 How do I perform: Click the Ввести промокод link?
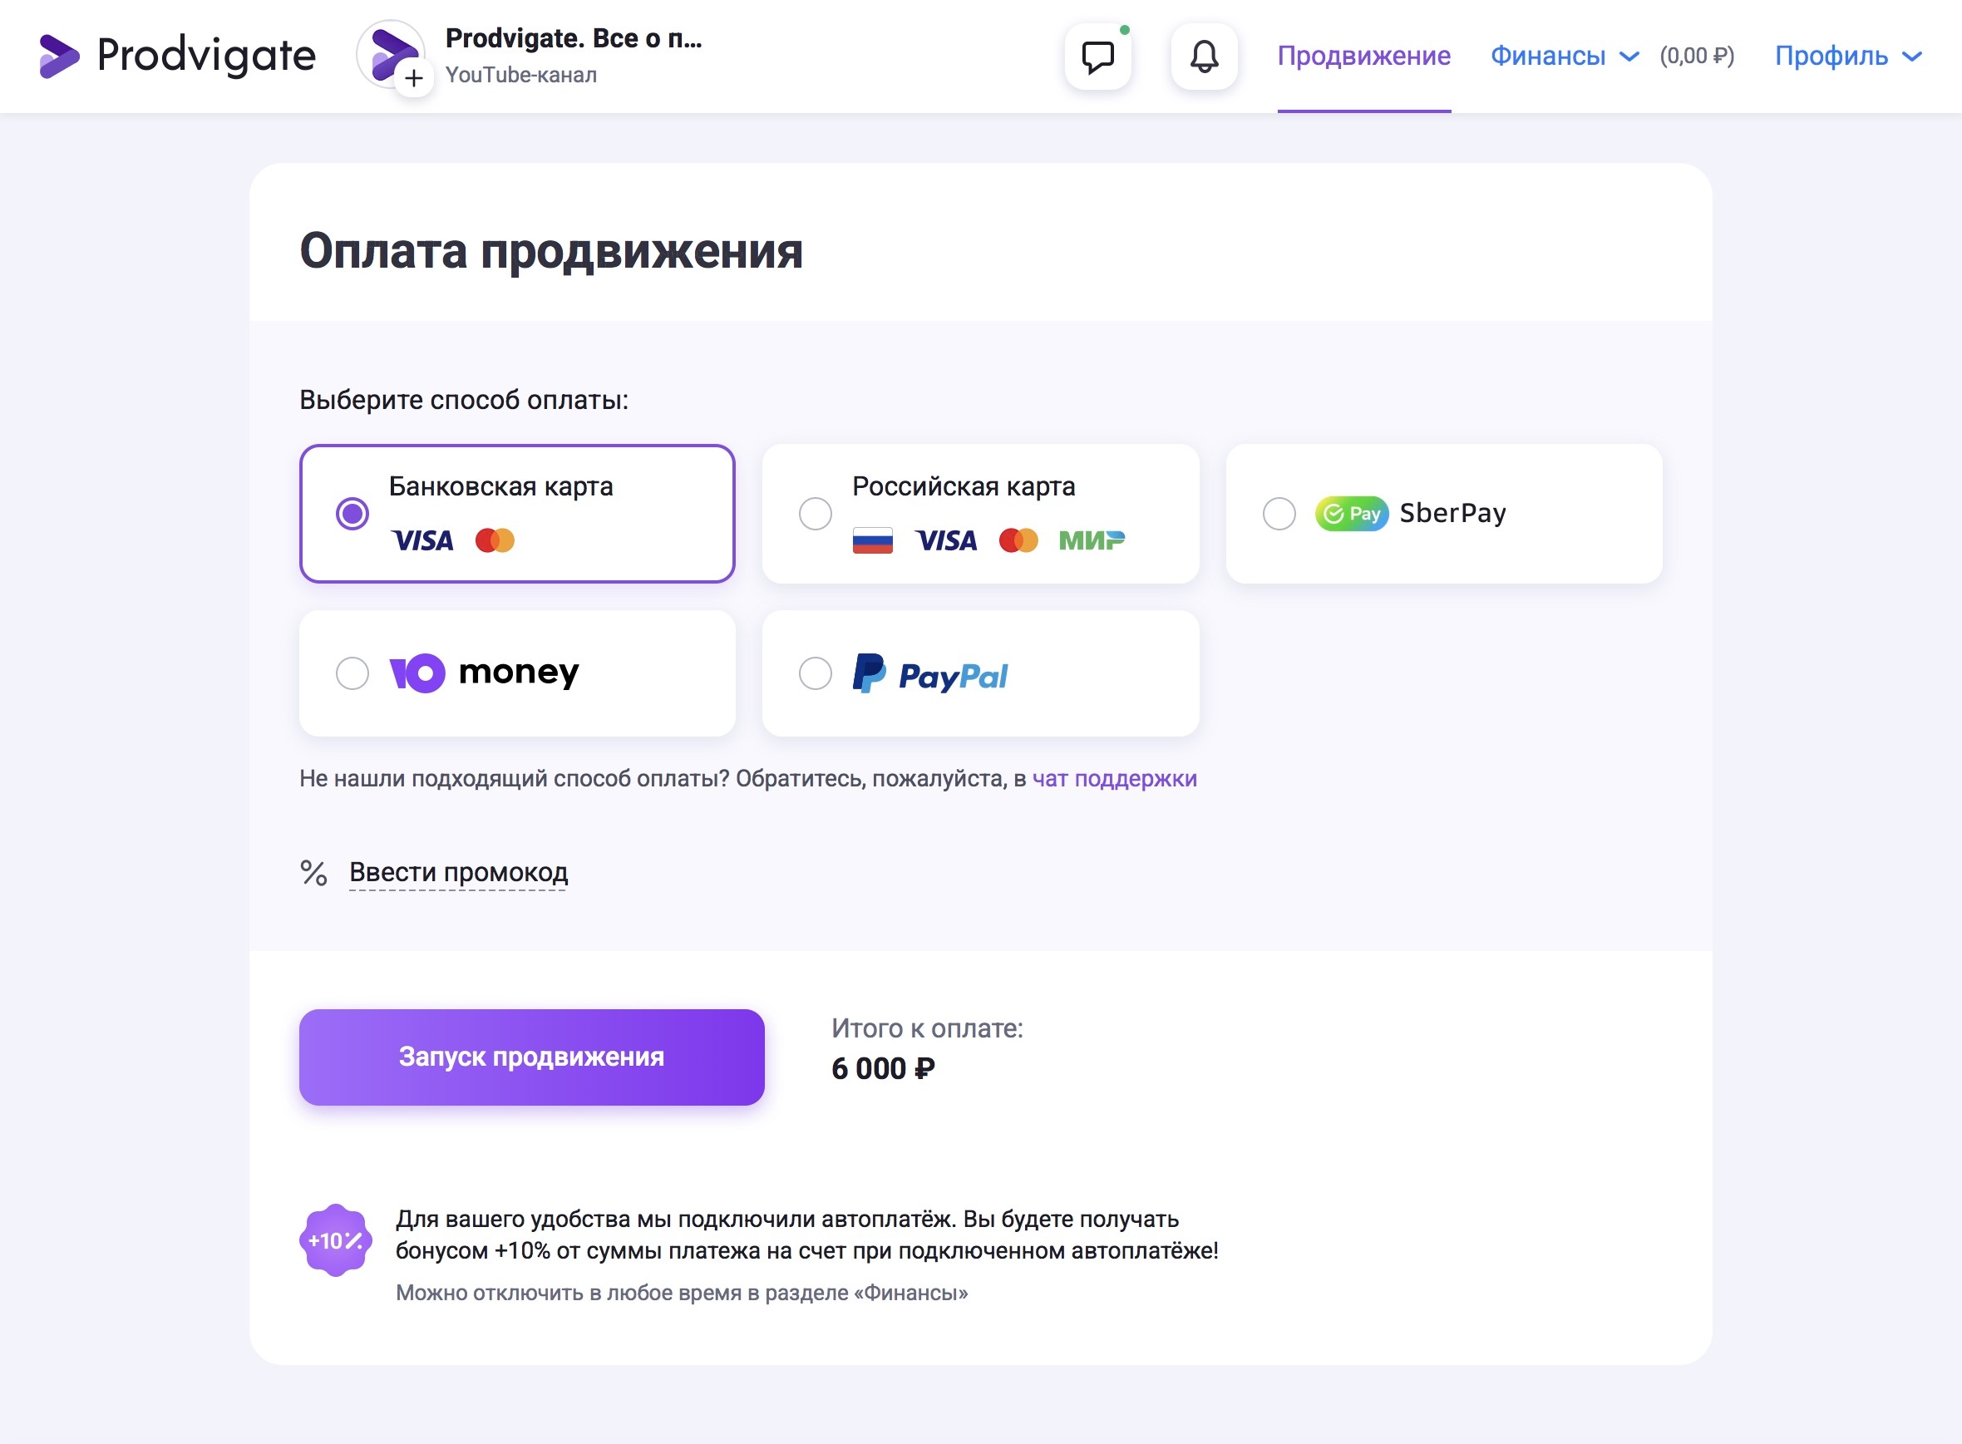pos(458,872)
